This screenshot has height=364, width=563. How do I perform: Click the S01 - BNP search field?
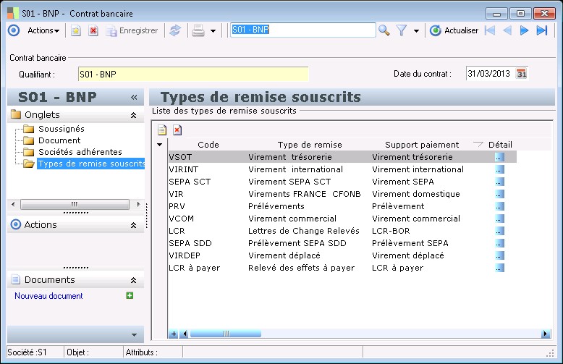pos(302,30)
